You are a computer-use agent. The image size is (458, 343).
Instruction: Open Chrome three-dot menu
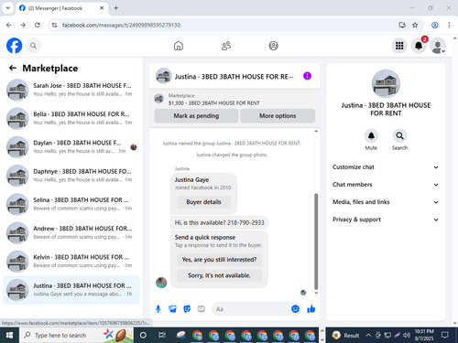[x=449, y=25]
